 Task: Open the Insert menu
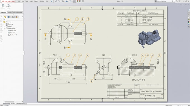pos(31,1)
